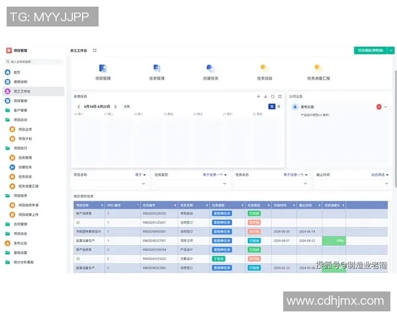Click 子任务 type badge in RW20241225022 row
The image size is (397, 318).
(x=218, y=258)
